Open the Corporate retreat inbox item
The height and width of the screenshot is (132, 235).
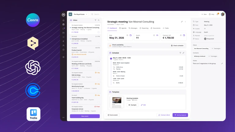(85, 109)
